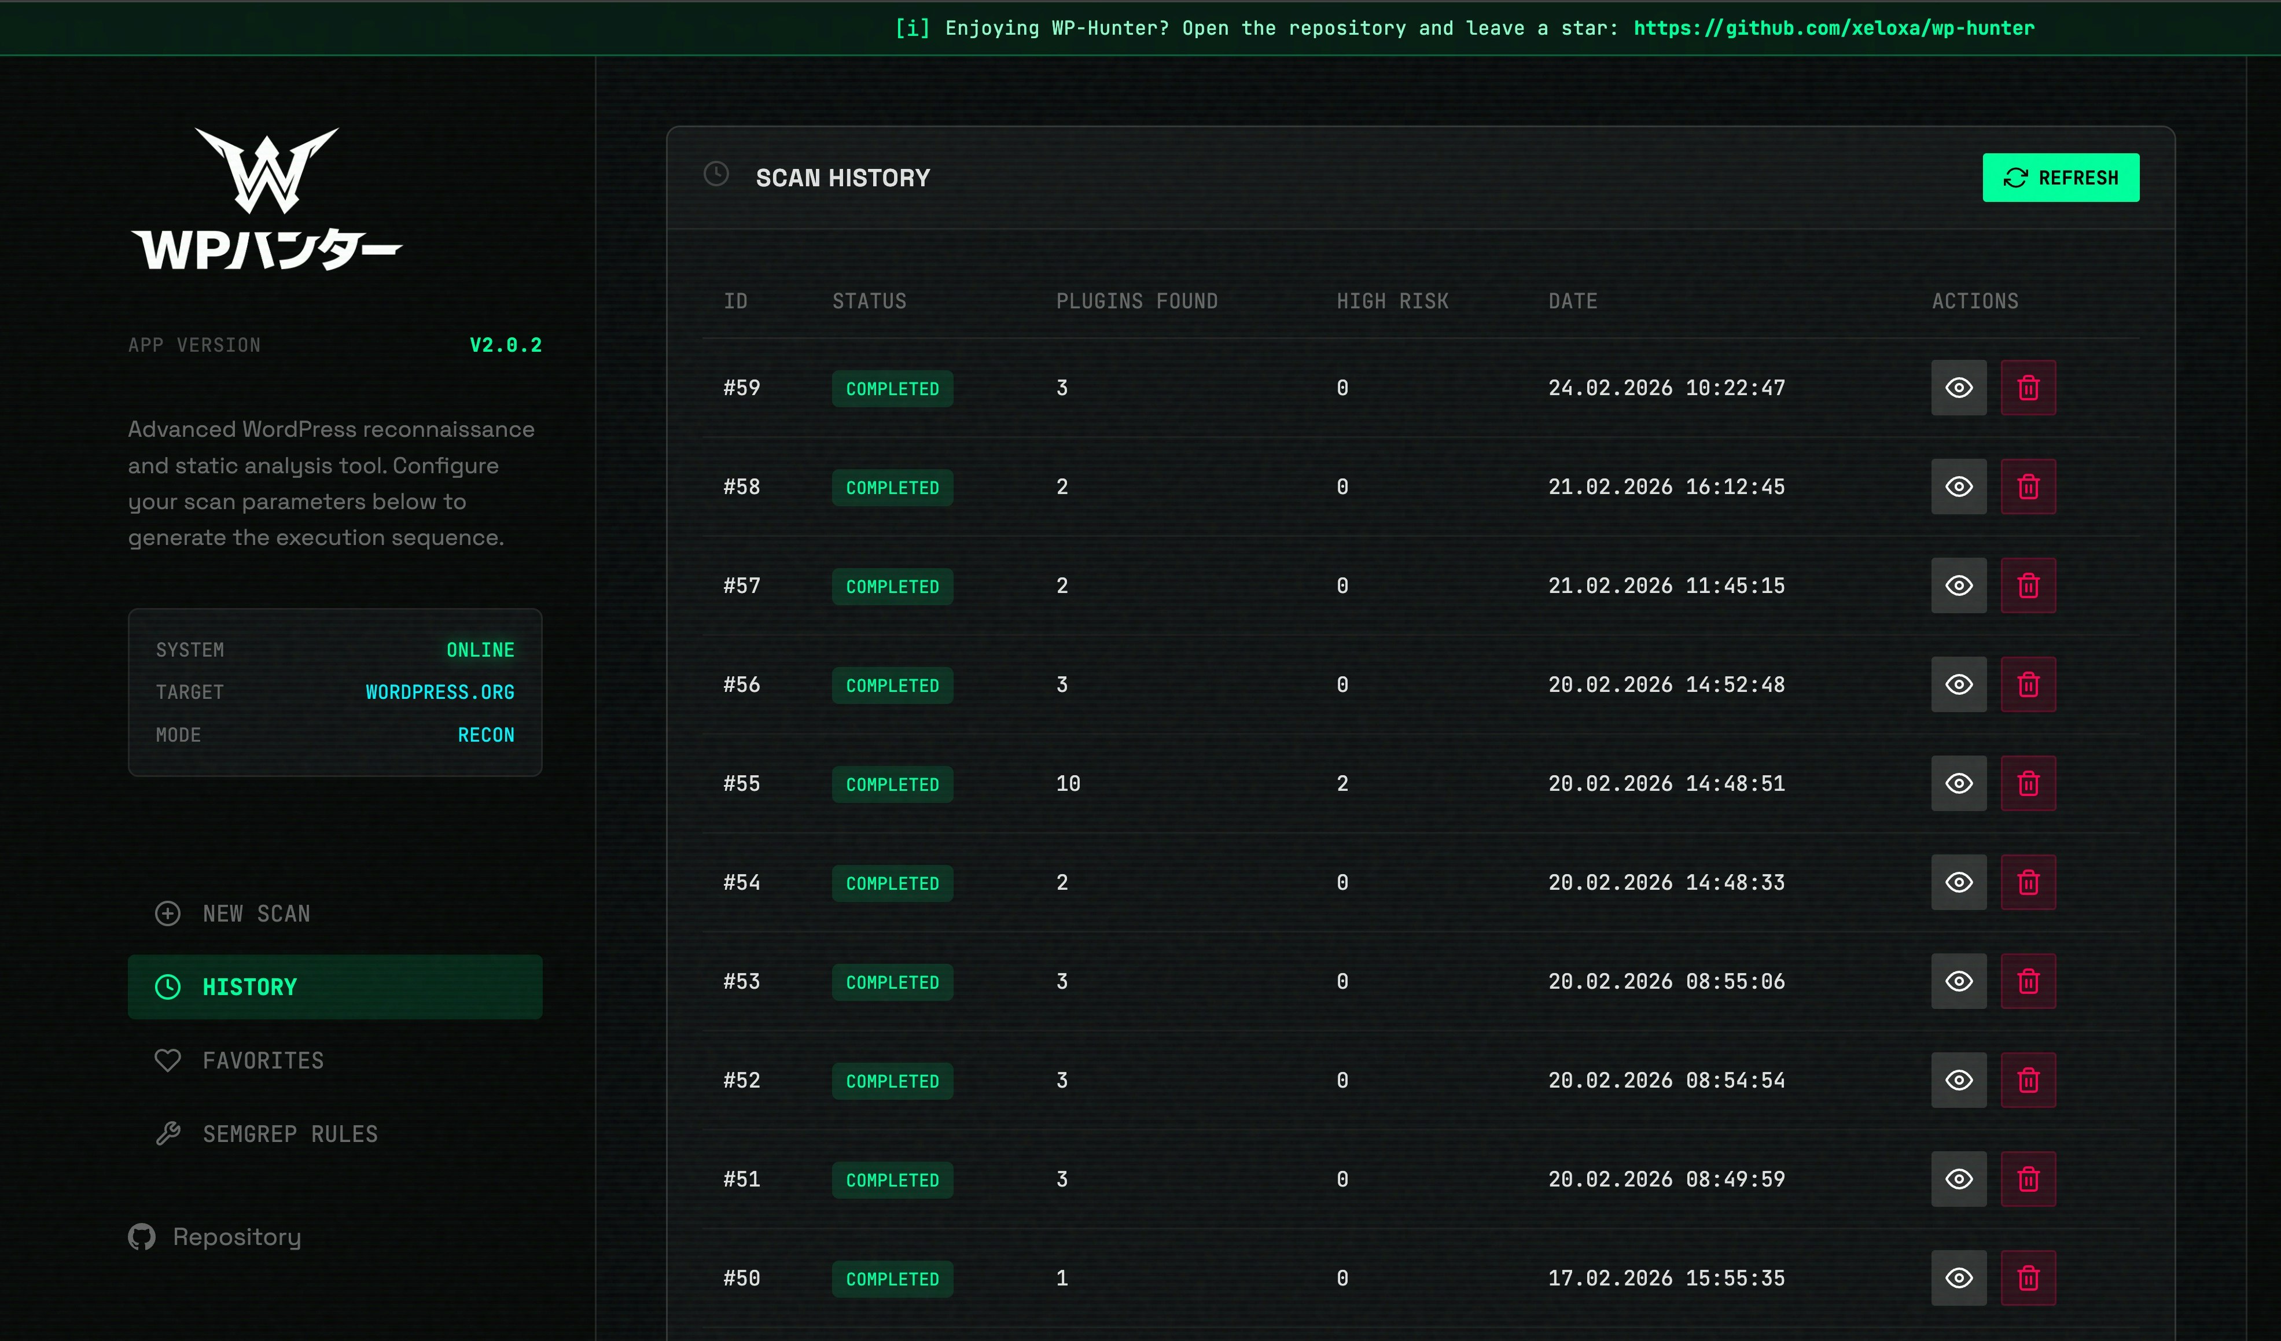
Task: Delete scan #55 with its trash icon
Action: (x=2028, y=783)
